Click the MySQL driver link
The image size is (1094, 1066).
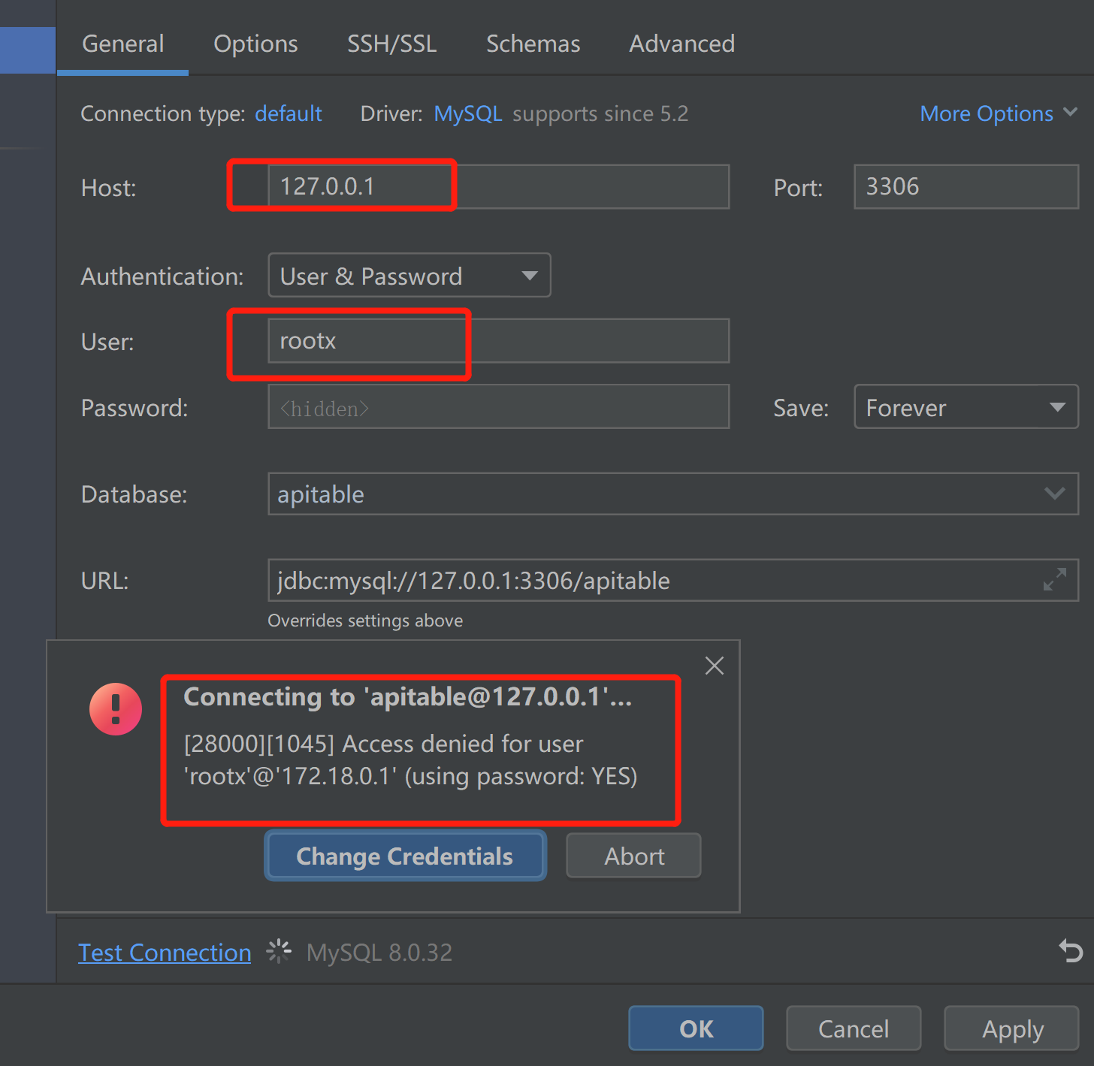click(x=467, y=113)
